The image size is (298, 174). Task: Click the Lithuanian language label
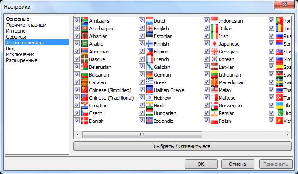coord(230,75)
